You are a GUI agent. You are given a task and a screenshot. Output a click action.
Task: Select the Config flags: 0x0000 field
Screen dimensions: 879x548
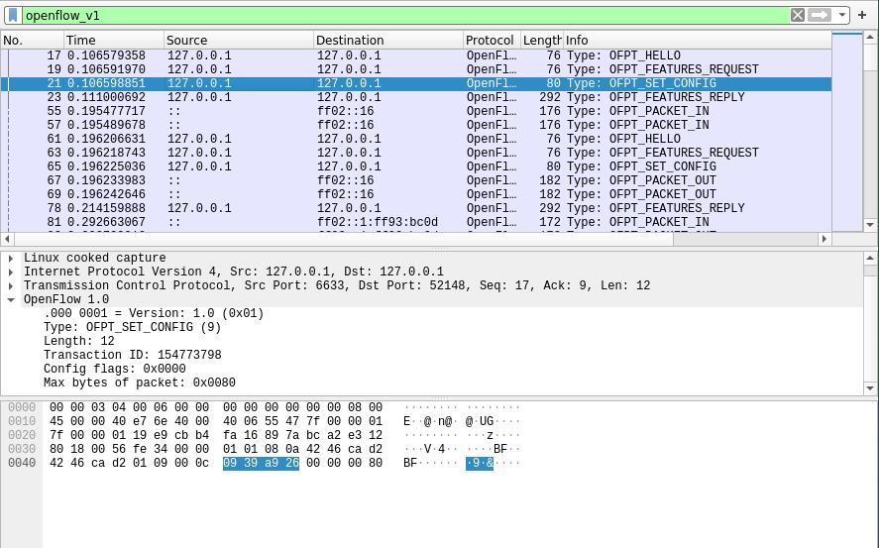tap(114, 369)
